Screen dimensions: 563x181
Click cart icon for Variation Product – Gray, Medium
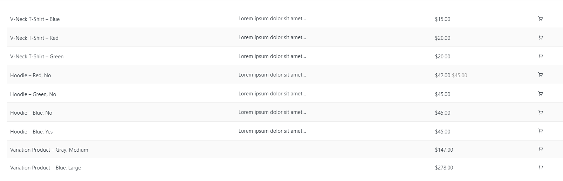click(x=540, y=149)
